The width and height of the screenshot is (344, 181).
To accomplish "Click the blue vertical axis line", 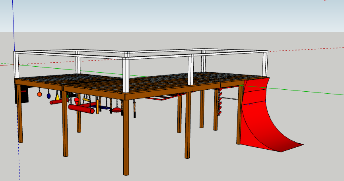I will [14, 25].
